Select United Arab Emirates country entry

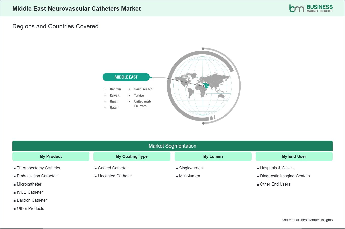point(142,104)
